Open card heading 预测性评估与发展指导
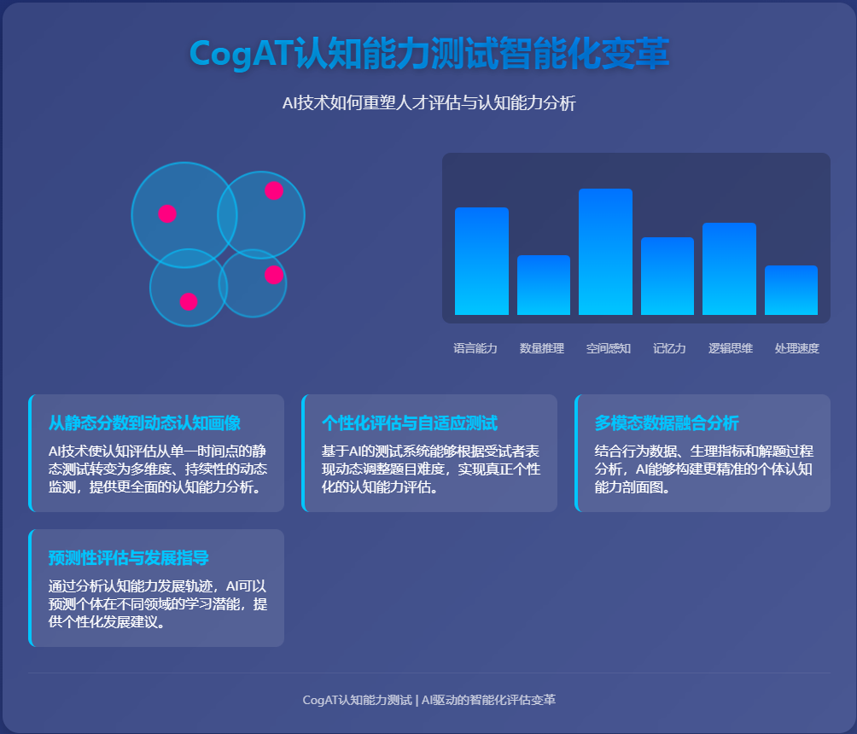This screenshot has width=857, height=734. [x=128, y=557]
